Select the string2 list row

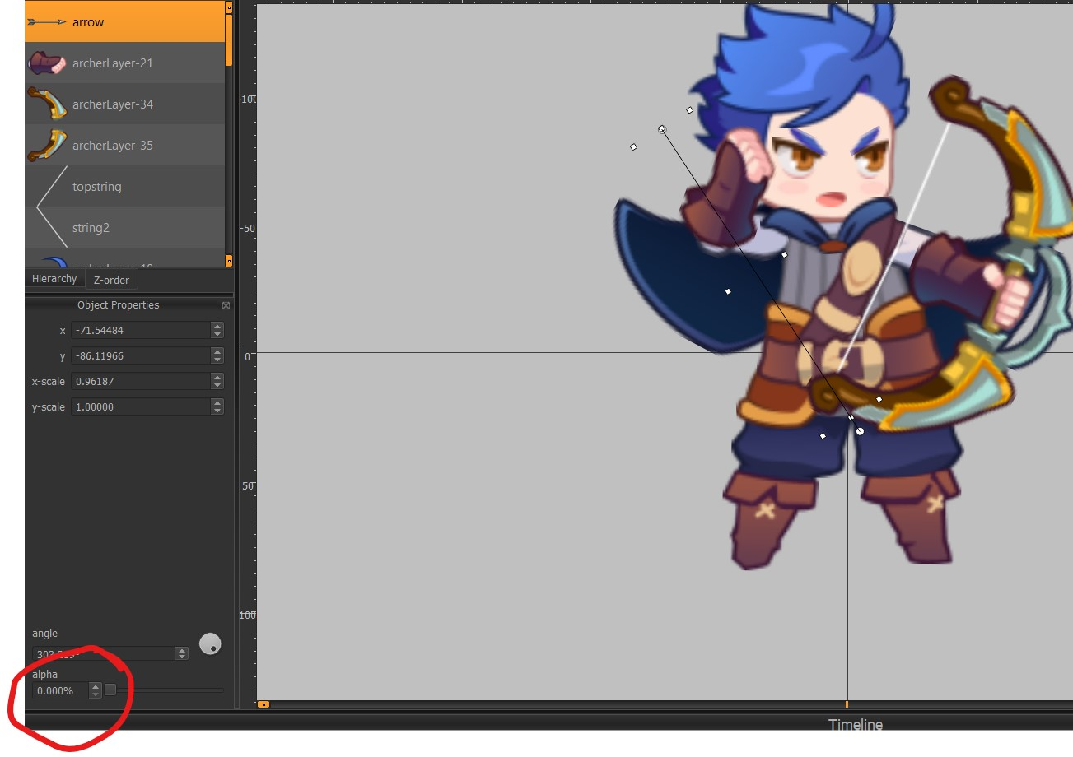click(124, 227)
